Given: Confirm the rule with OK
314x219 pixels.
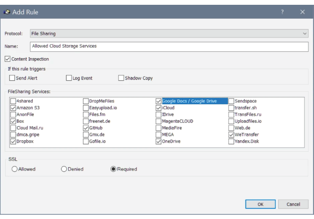Looking at the screenshot, I should (260, 204).
